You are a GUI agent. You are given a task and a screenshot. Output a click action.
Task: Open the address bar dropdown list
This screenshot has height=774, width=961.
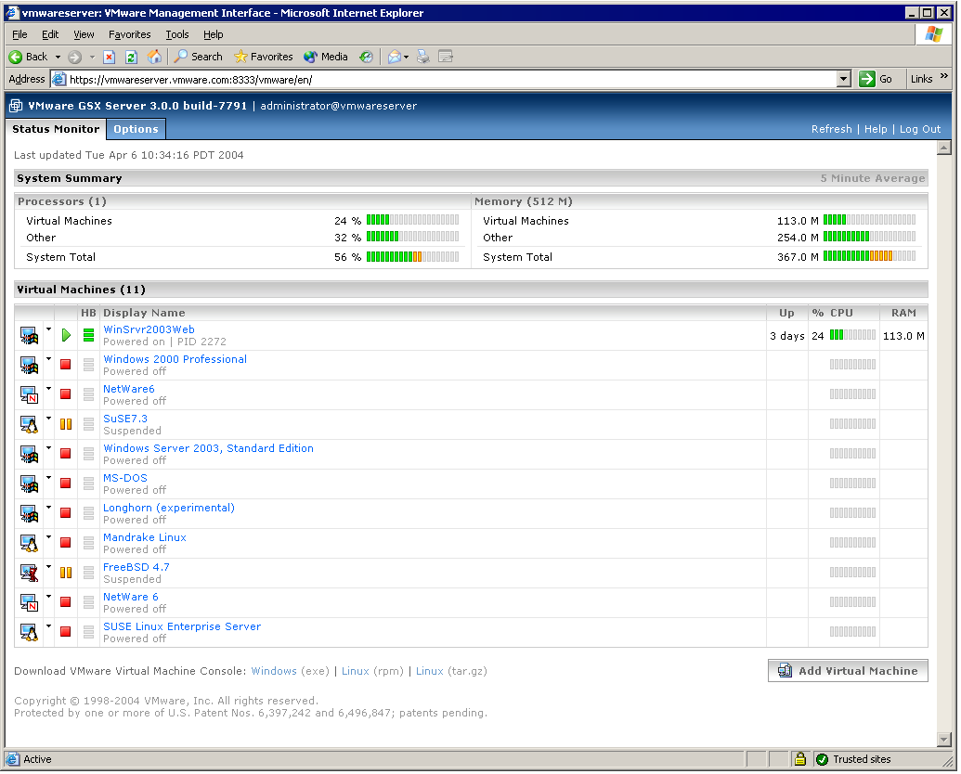click(x=843, y=79)
